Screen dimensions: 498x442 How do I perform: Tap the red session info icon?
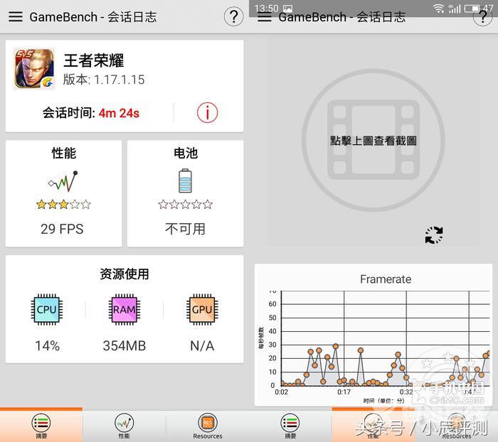(207, 112)
